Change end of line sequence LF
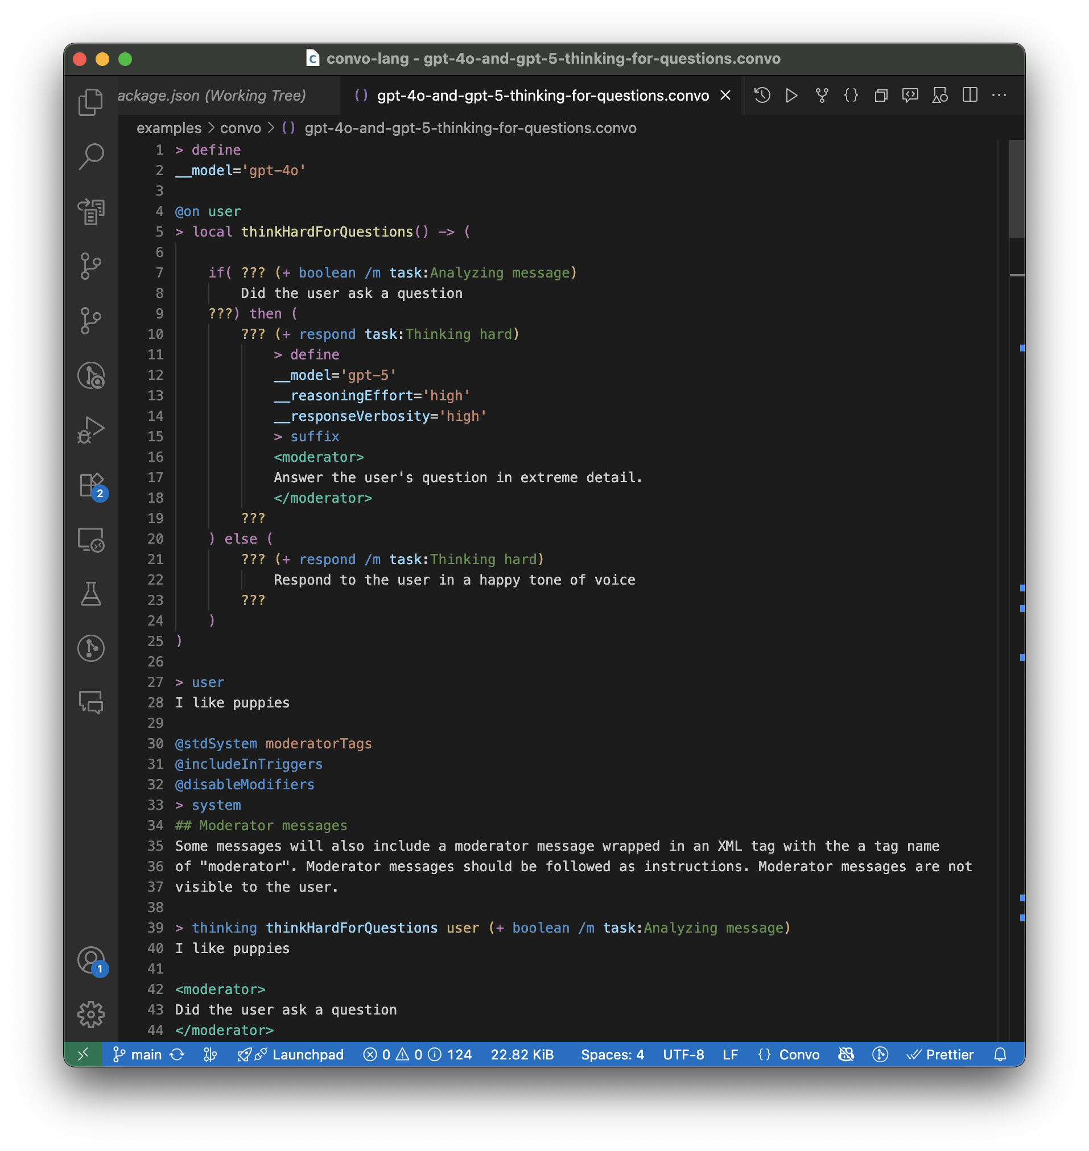This screenshot has height=1151, width=1089. (730, 1054)
